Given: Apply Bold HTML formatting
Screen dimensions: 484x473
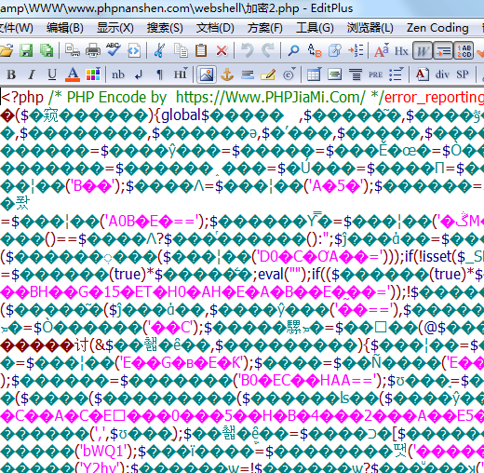Looking at the screenshot, I should (x=11, y=74).
